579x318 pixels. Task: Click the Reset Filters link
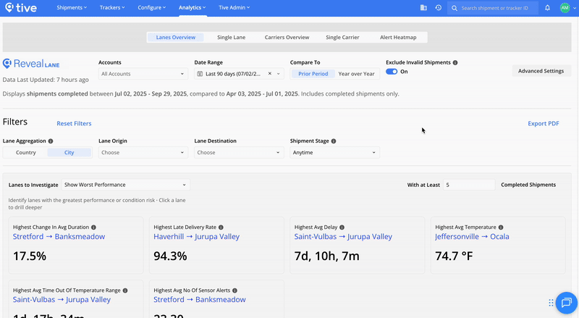coord(74,124)
